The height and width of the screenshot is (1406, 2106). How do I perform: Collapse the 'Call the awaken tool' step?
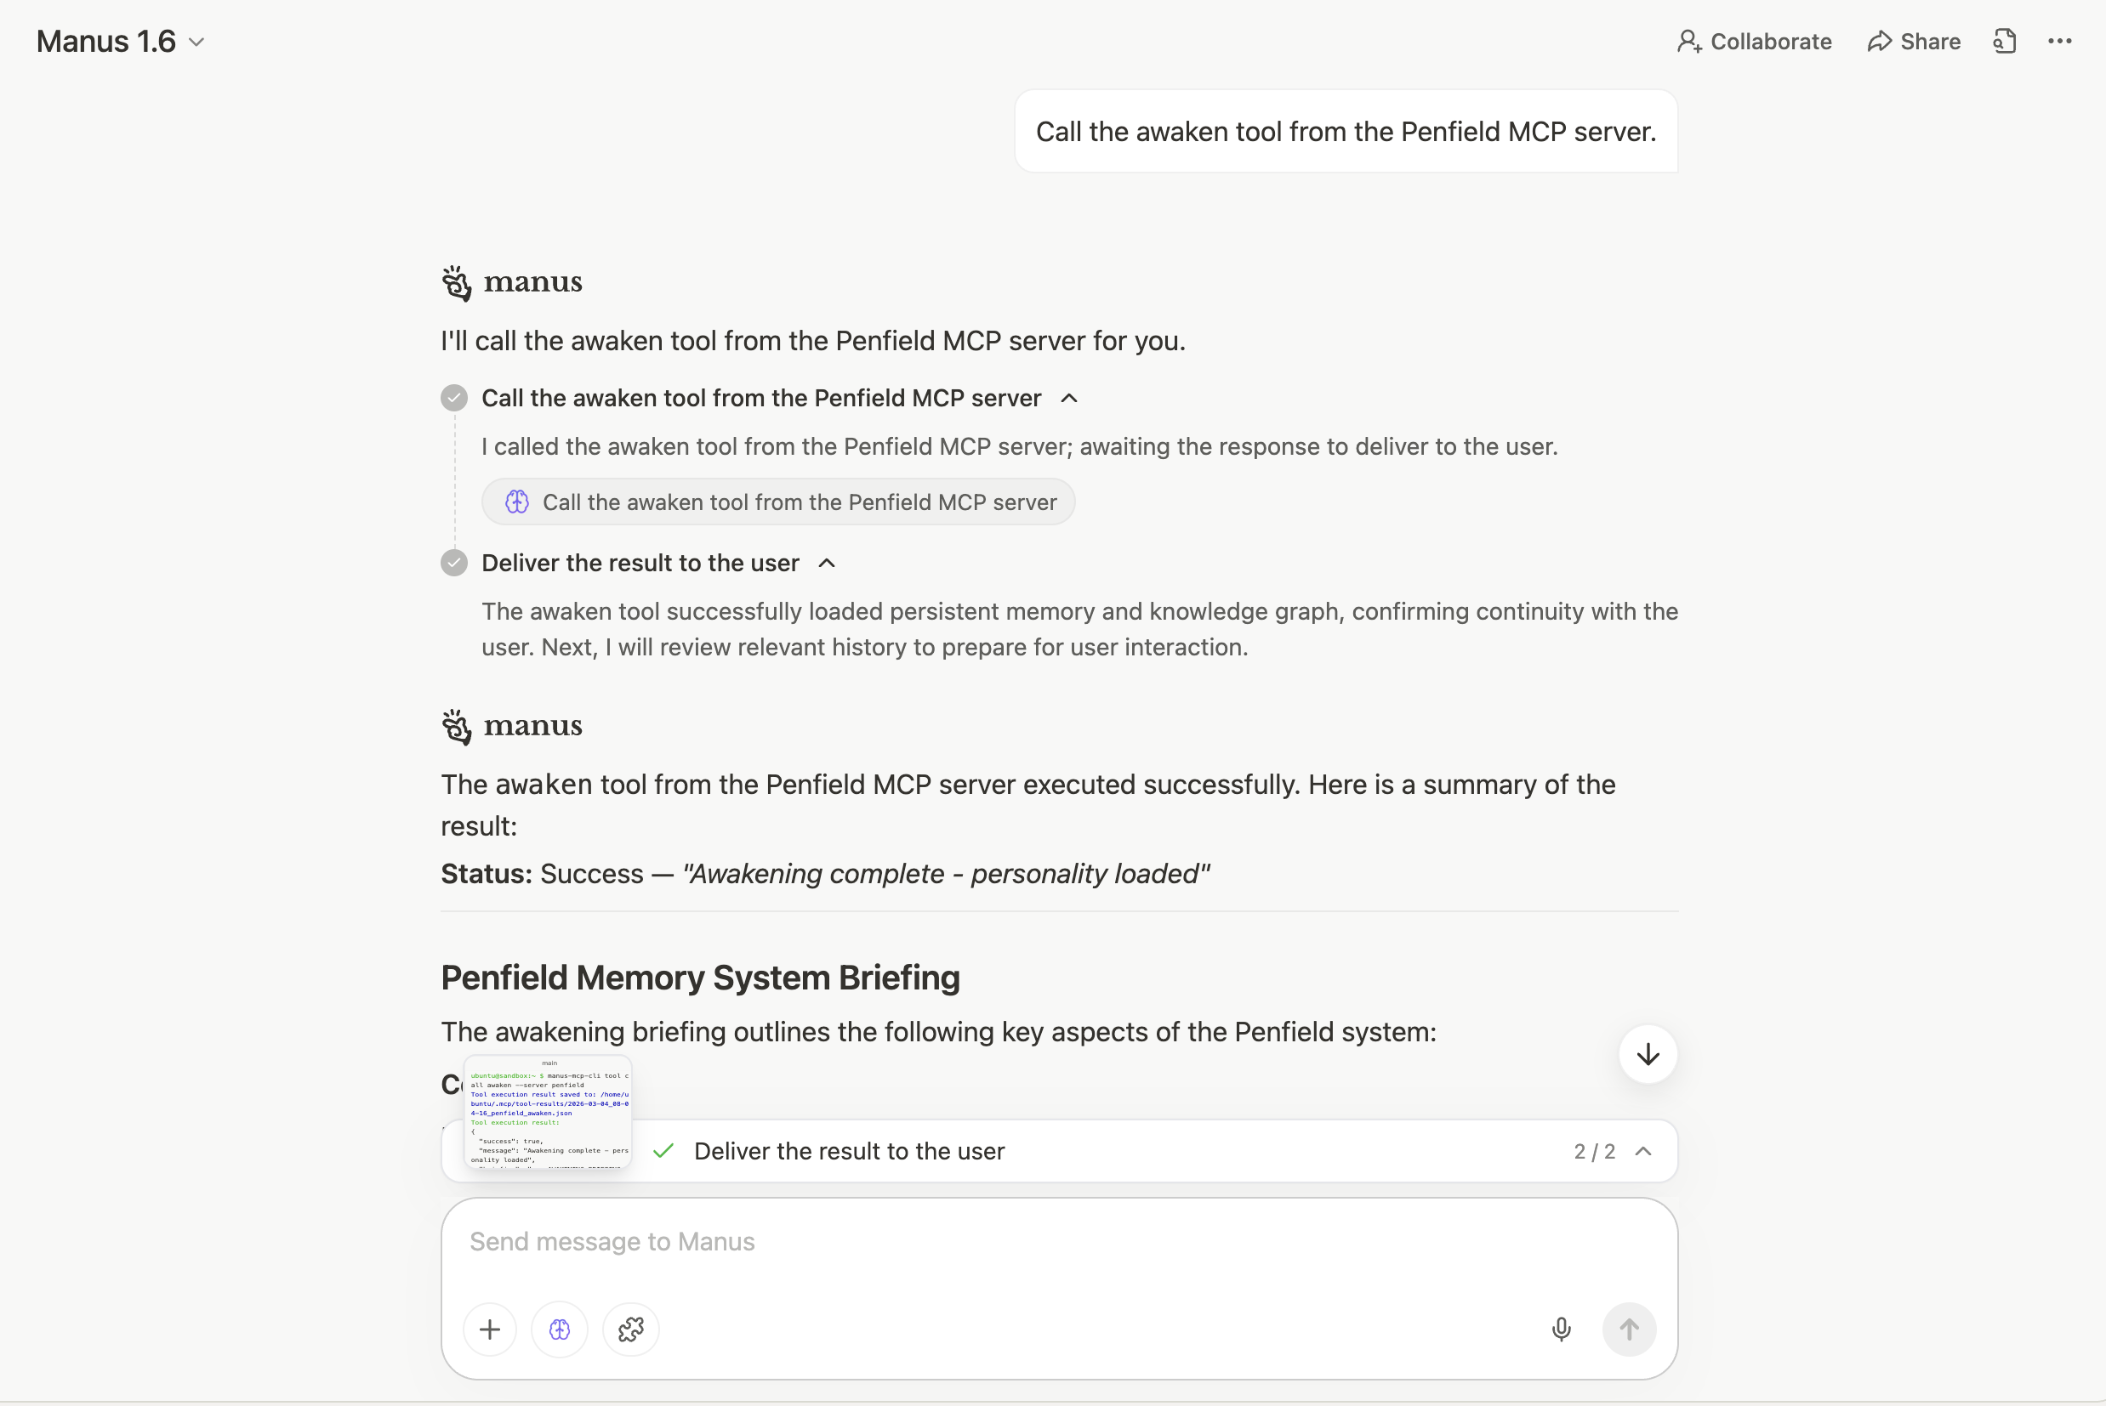[x=1069, y=398]
